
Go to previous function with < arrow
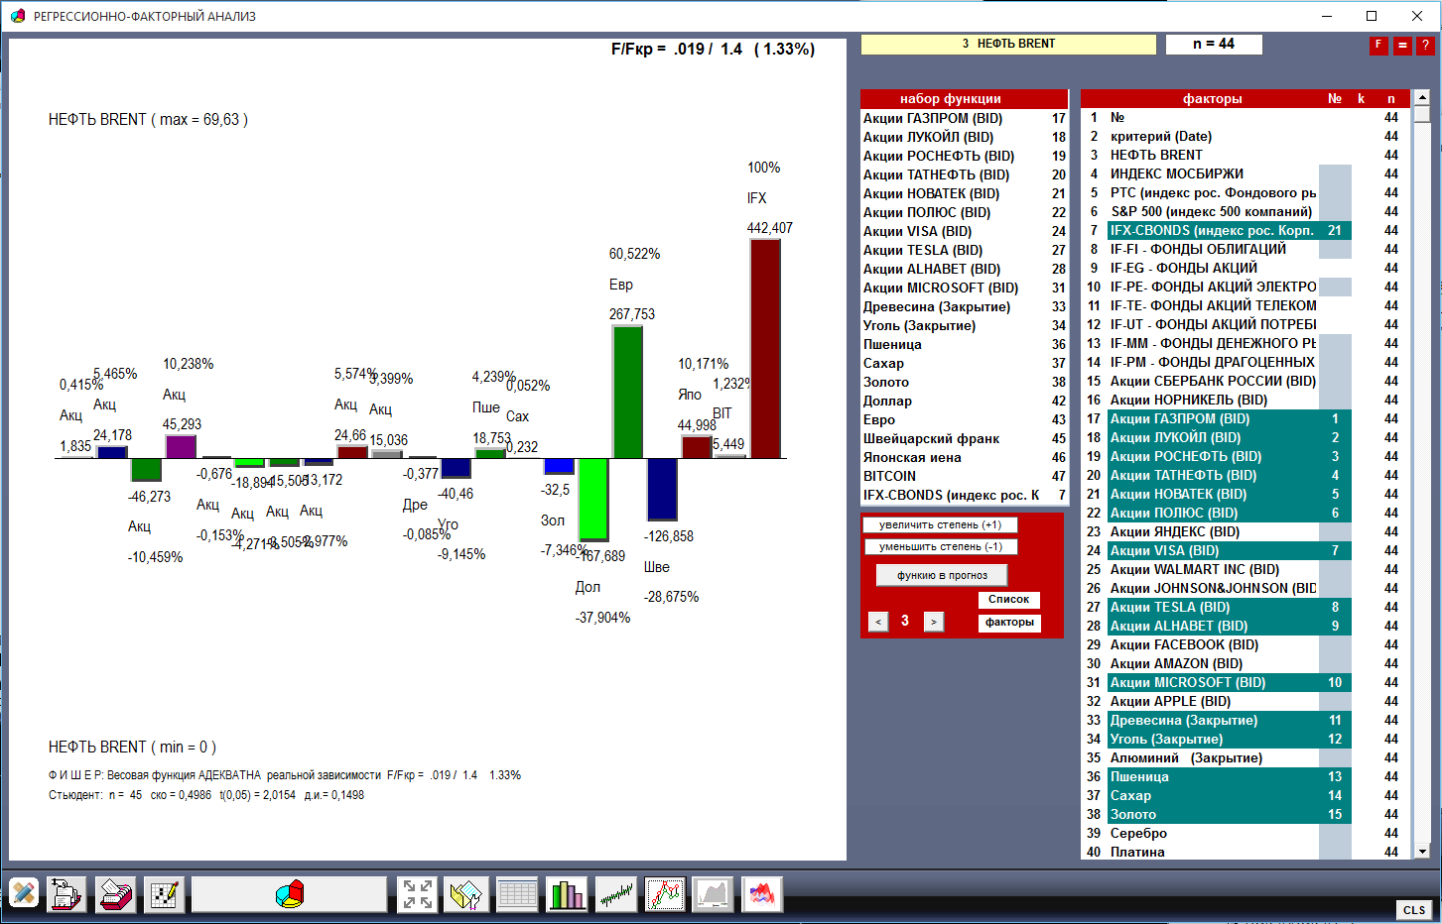click(878, 622)
